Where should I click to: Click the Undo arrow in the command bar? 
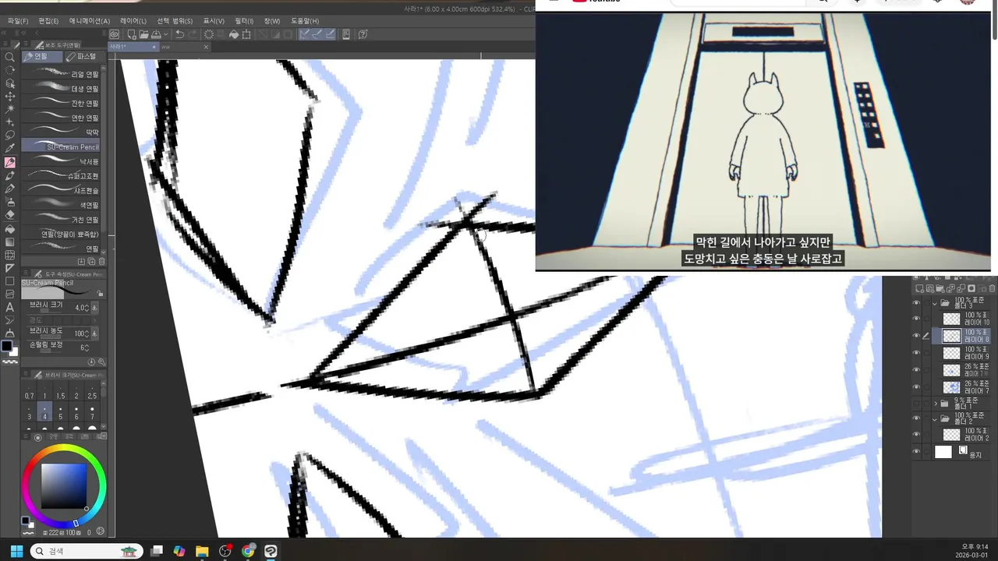click(179, 34)
